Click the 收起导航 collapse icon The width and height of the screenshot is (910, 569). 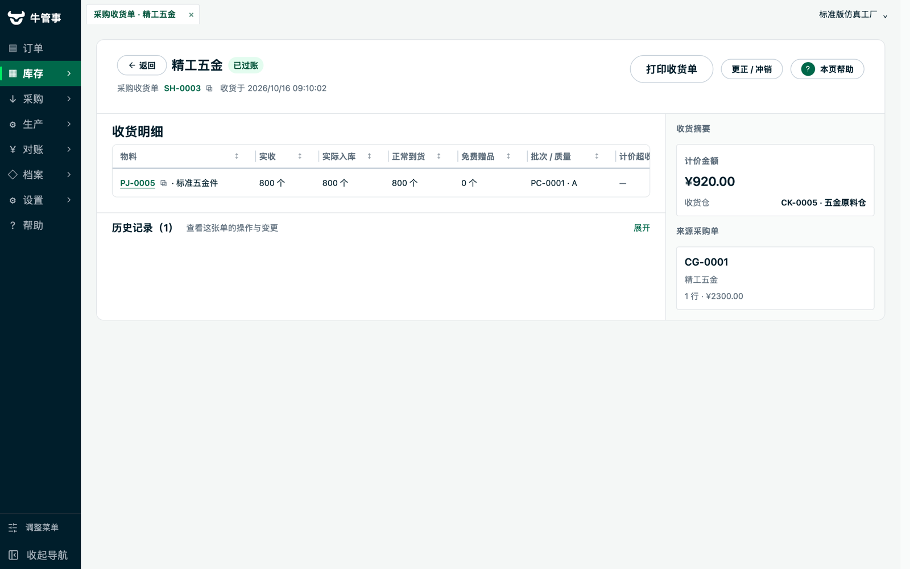(x=13, y=555)
